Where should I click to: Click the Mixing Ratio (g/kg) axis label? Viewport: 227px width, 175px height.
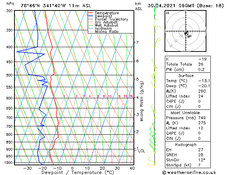tap(141, 101)
